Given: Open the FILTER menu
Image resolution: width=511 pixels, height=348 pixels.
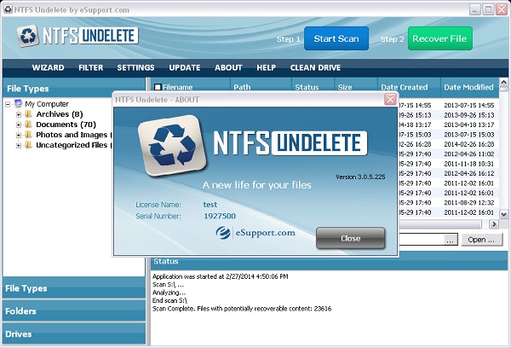Looking at the screenshot, I should [x=90, y=67].
